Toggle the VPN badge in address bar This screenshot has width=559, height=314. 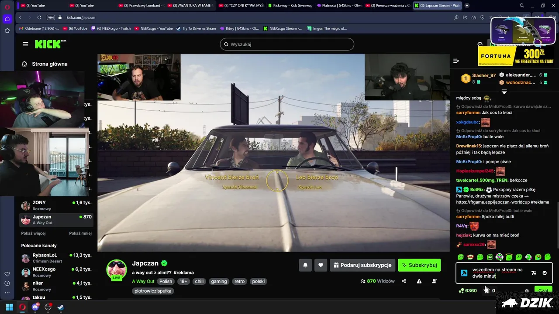tap(51, 17)
